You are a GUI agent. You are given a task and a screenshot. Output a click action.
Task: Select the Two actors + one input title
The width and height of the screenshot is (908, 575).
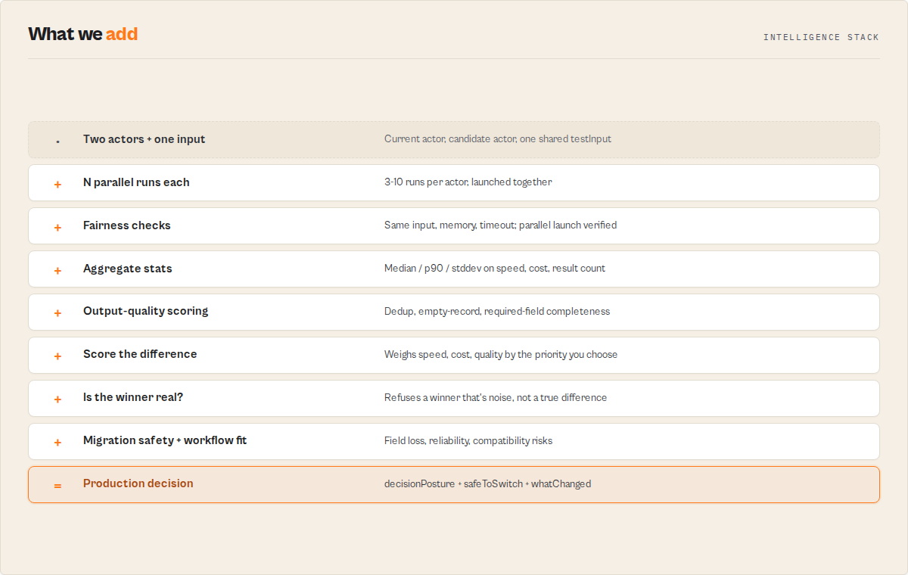pyautogui.click(x=145, y=139)
